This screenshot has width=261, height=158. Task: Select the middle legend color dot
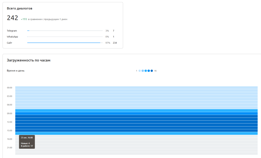(x=146, y=71)
